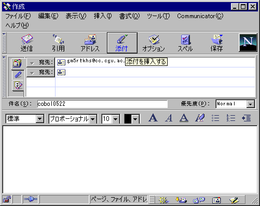Image resolution: width=260 pixels, height=206 pixels.
Task: Toggle underline text formatting
Action: click(184, 118)
